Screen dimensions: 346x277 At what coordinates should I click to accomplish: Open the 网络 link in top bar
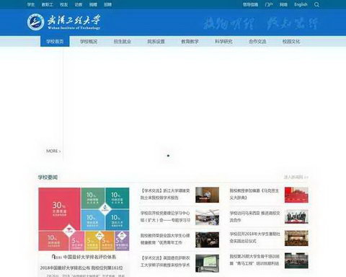pos(283,4)
